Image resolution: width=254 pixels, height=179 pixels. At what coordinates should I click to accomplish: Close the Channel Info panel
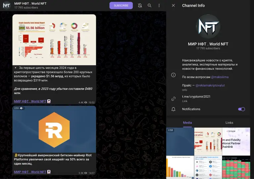pyautogui.click(x=173, y=6)
